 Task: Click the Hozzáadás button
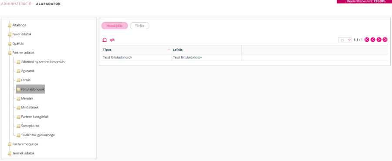coord(115,26)
